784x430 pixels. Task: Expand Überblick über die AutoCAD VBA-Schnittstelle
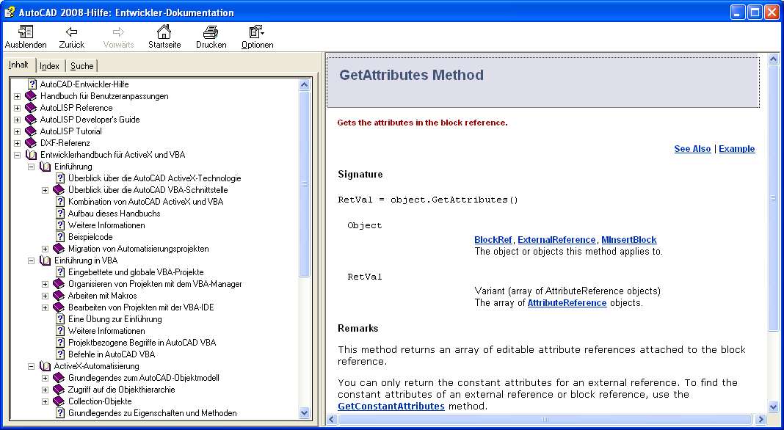click(x=45, y=190)
